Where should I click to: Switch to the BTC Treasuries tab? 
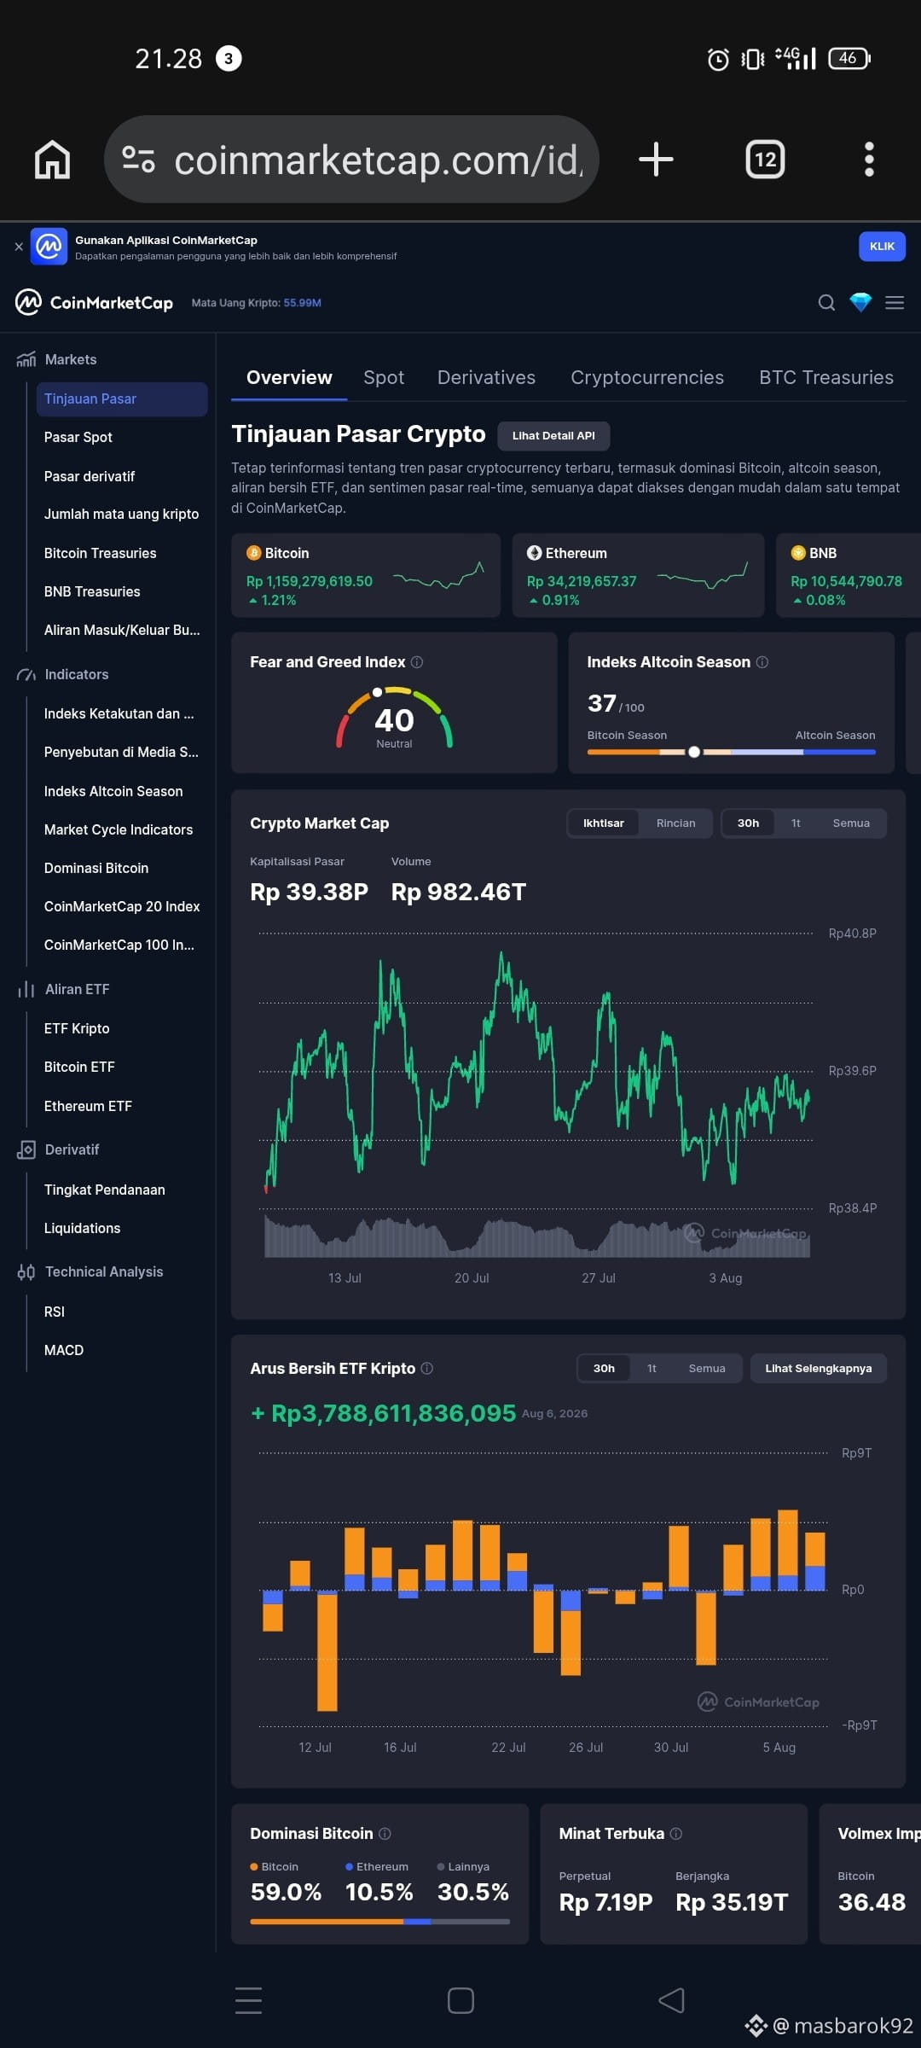(826, 377)
